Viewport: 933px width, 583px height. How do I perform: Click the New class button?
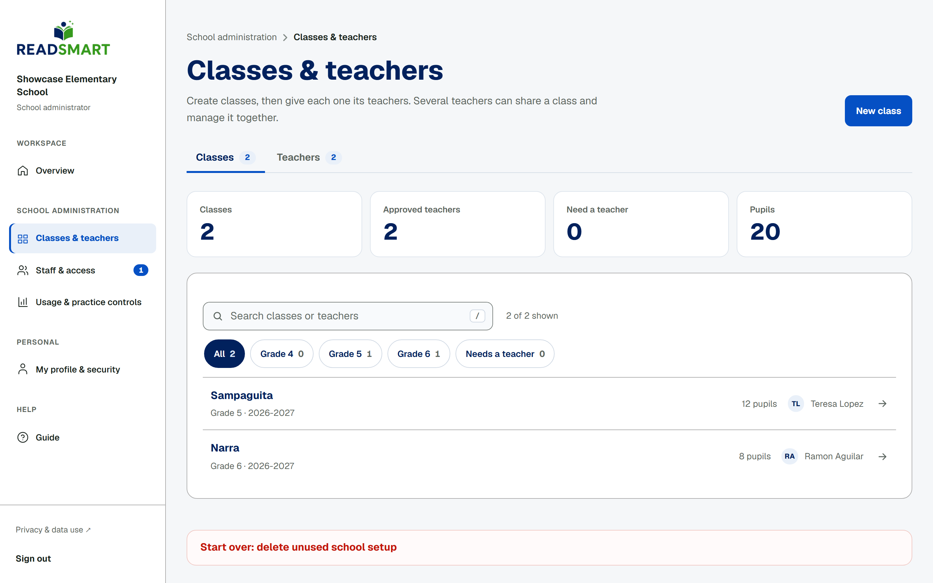(x=878, y=111)
